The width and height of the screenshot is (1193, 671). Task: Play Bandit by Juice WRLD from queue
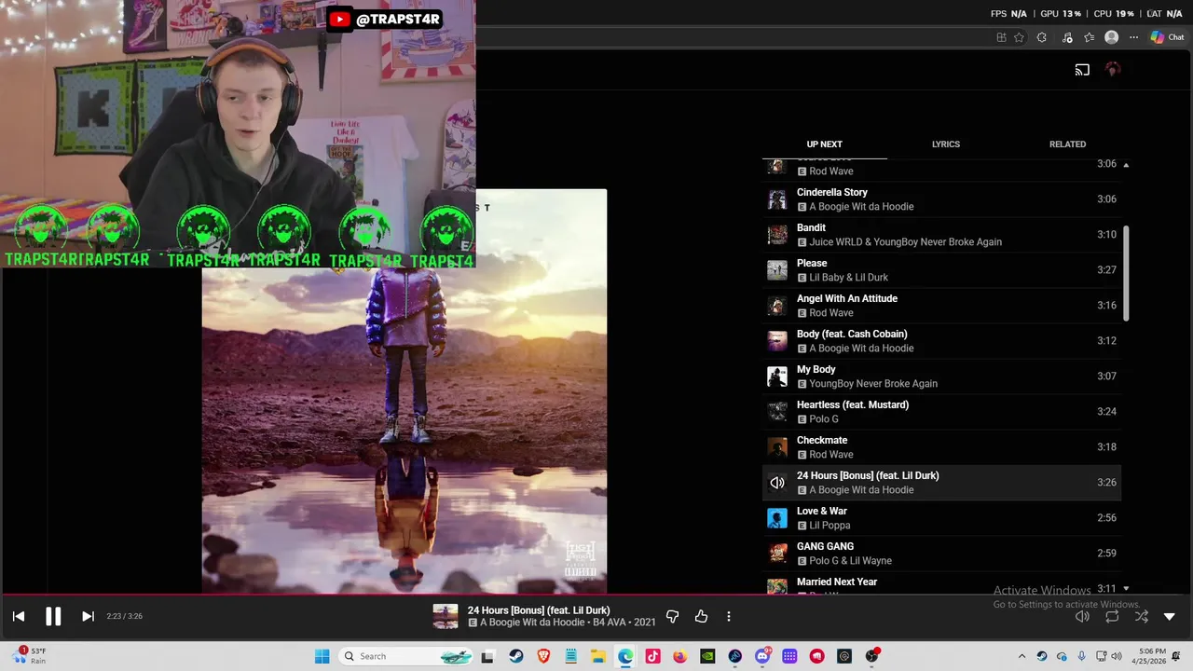(x=941, y=235)
